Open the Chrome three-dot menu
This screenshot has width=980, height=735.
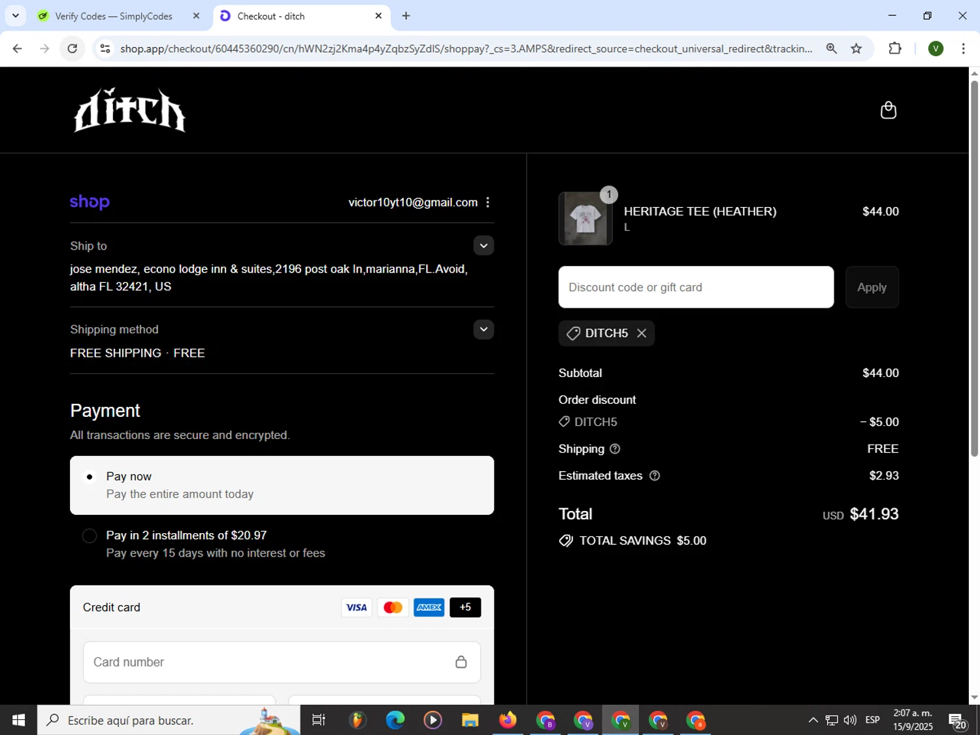pyautogui.click(x=963, y=48)
